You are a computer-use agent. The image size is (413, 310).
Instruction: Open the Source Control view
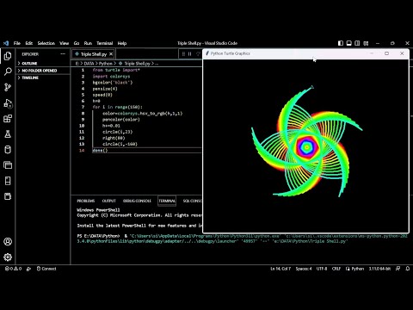pyautogui.click(x=8, y=87)
